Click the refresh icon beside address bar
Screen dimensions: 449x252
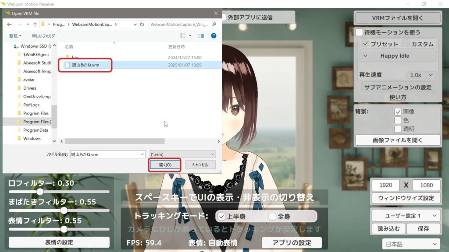point(142,24)
